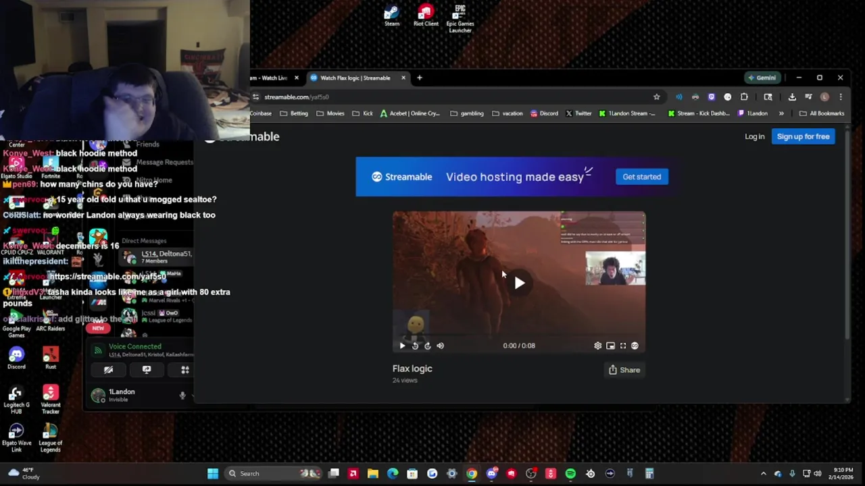Open the Epic Games Launcher desktop shortcut
Screen dimensions: 865x486
coord(460,19)
